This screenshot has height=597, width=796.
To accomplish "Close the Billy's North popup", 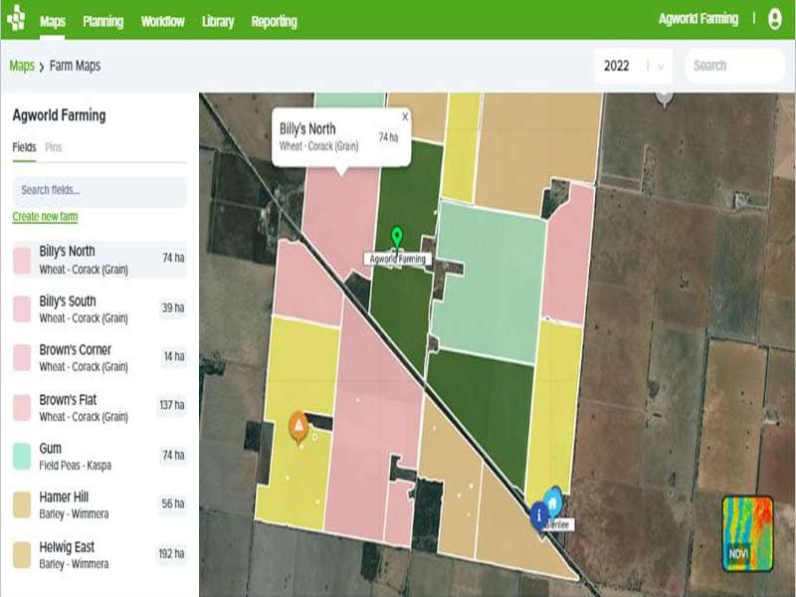I will (405, 116).
